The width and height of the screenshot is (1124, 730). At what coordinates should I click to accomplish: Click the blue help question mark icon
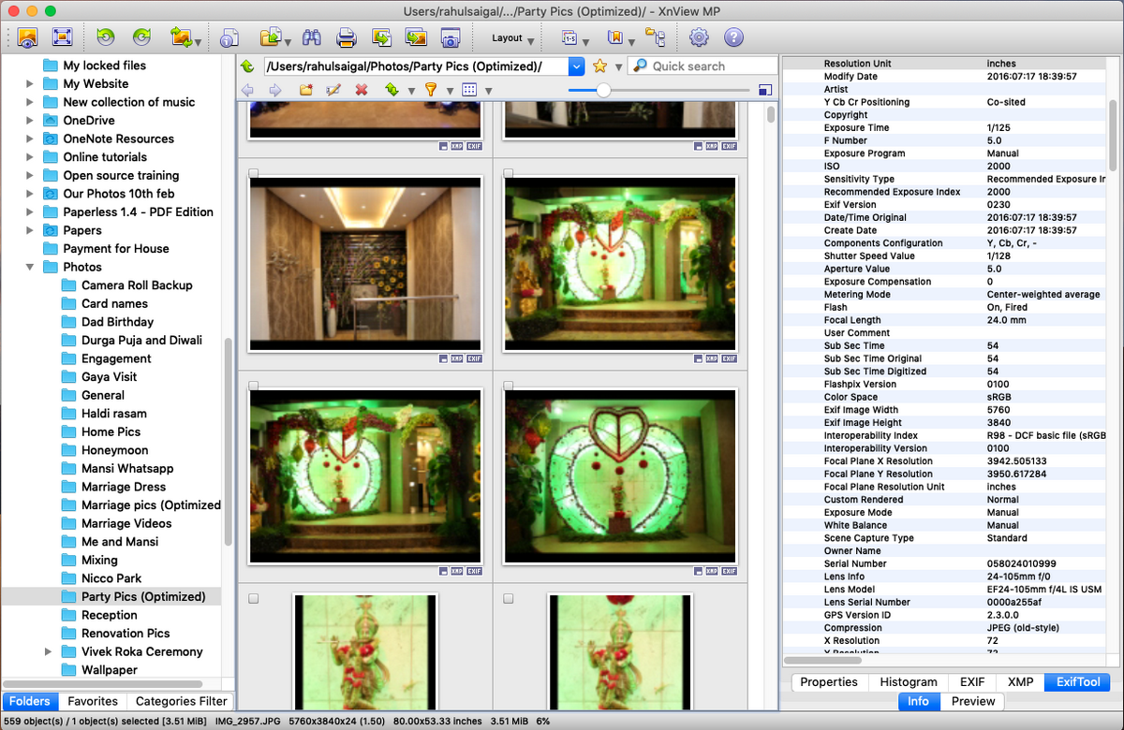click(x=733, y=37)
